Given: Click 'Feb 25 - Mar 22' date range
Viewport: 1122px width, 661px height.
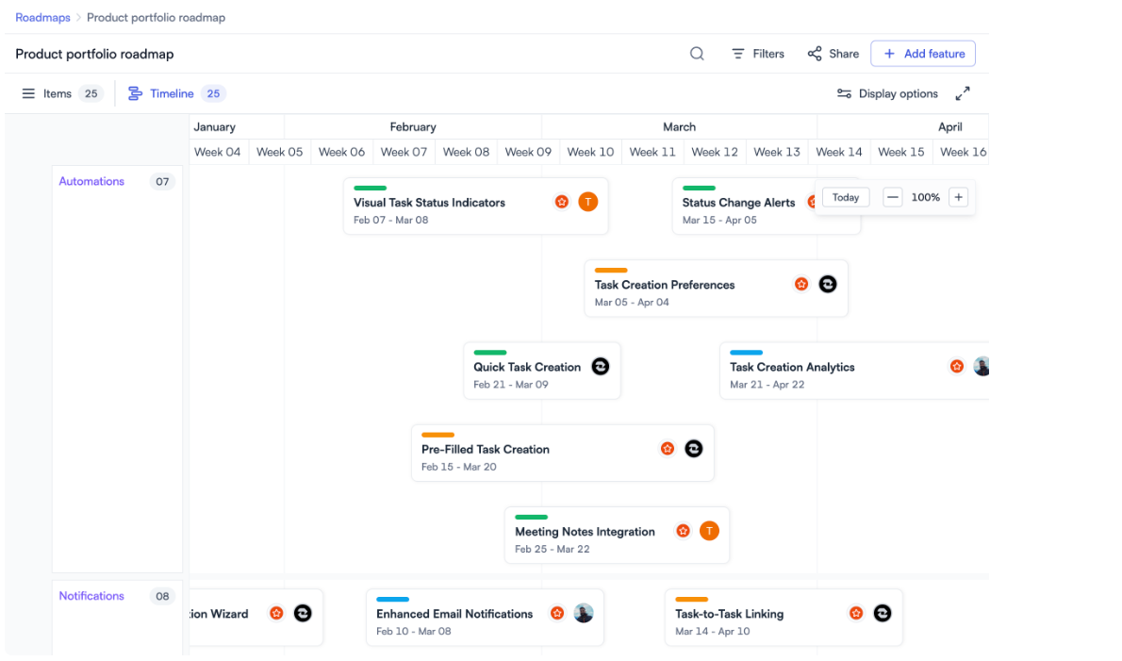Looking at the screenshot, I should pos(553,550).
